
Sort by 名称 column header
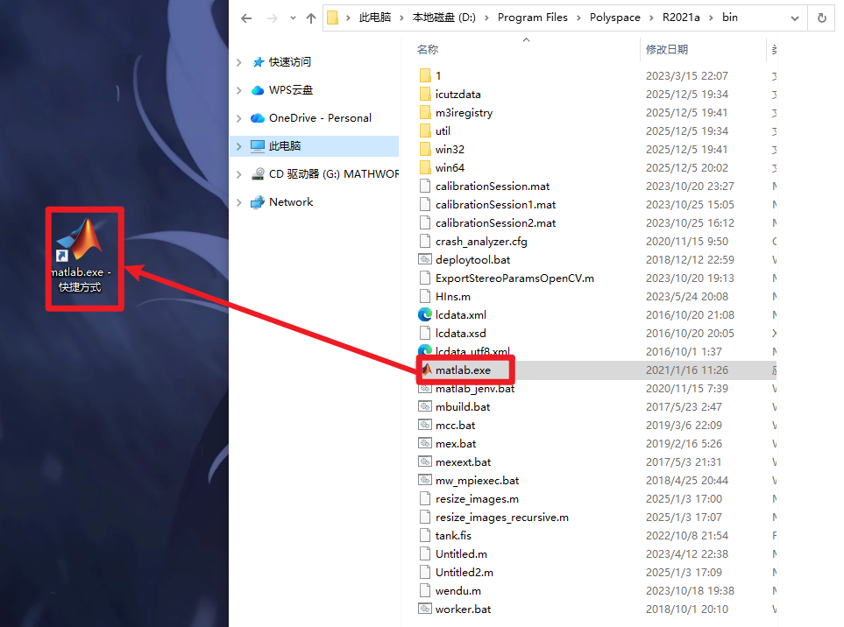[x=428, y=49]
